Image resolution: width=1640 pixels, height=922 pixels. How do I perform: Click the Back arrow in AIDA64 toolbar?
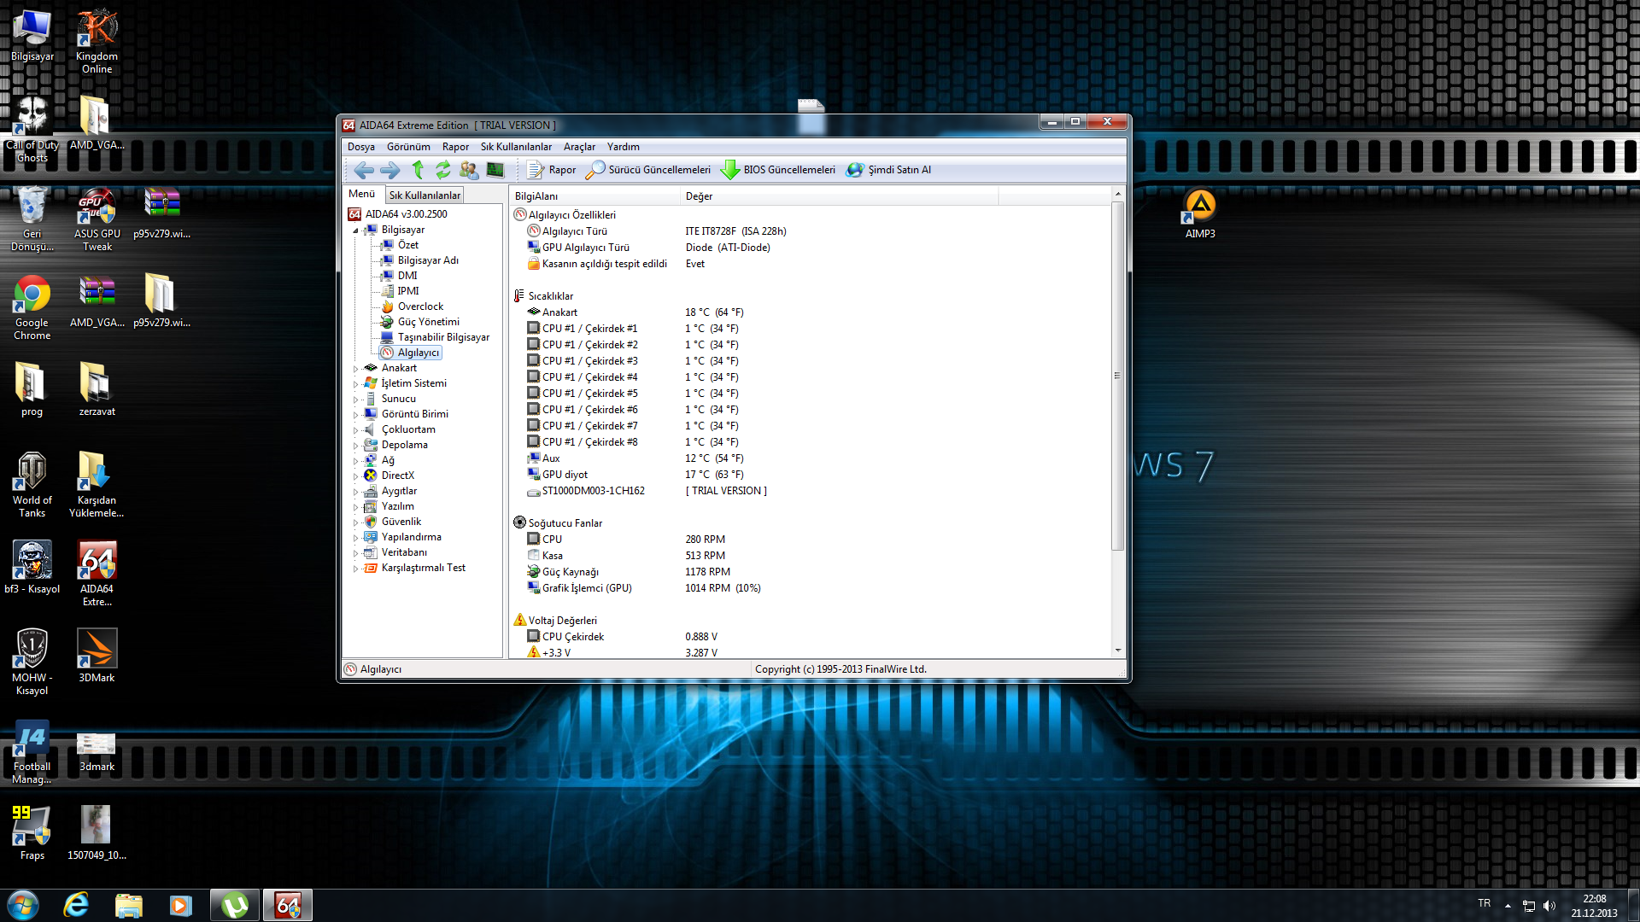363,170
